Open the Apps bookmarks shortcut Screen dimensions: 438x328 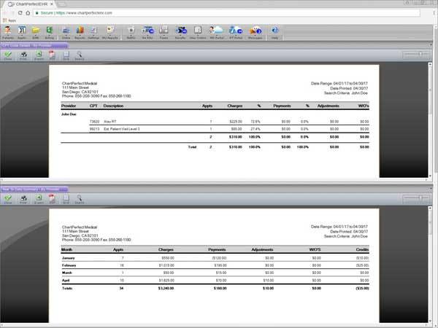[9, 20]
